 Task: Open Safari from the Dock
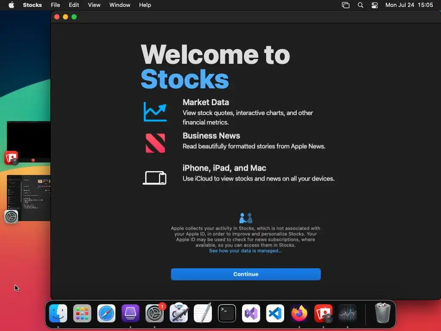106,313
